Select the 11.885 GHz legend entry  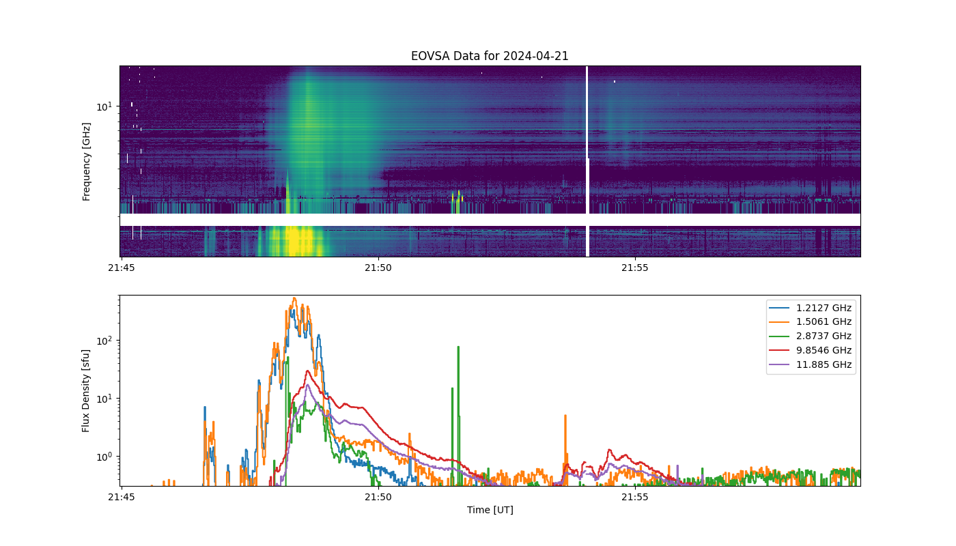pyautogui.click(x=811, y=365)
